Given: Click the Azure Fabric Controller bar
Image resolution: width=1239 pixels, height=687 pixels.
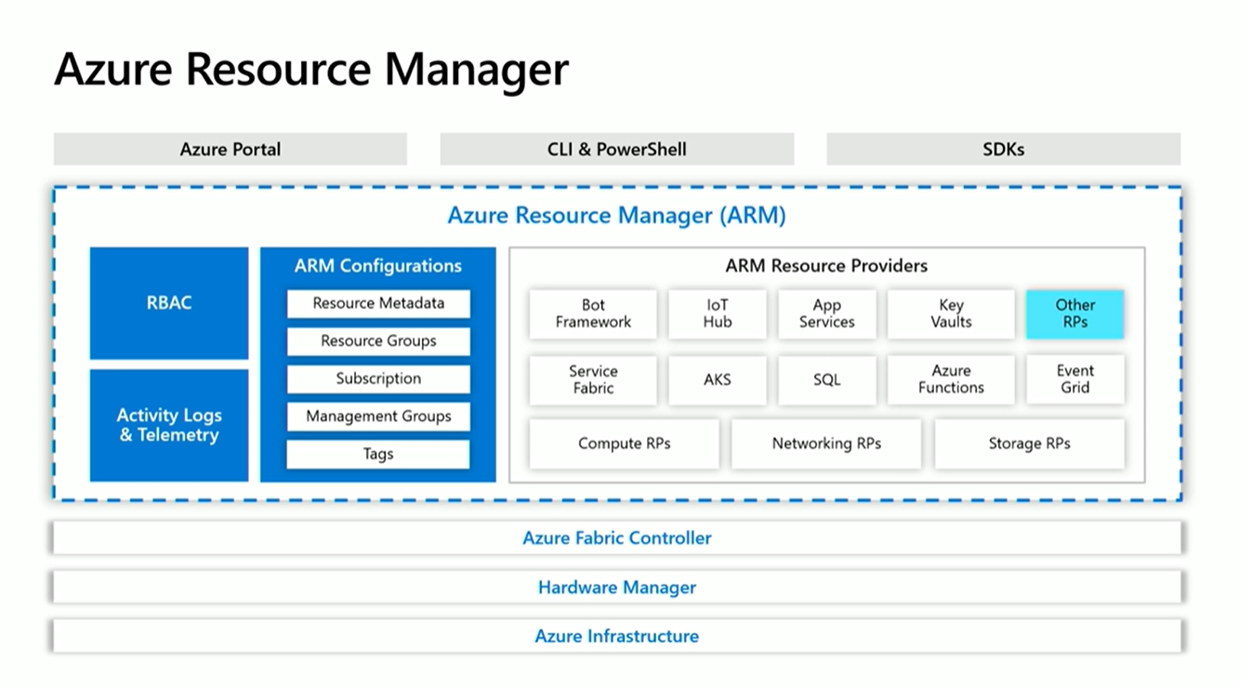Looking at the screenshot, I should [617, 538].
